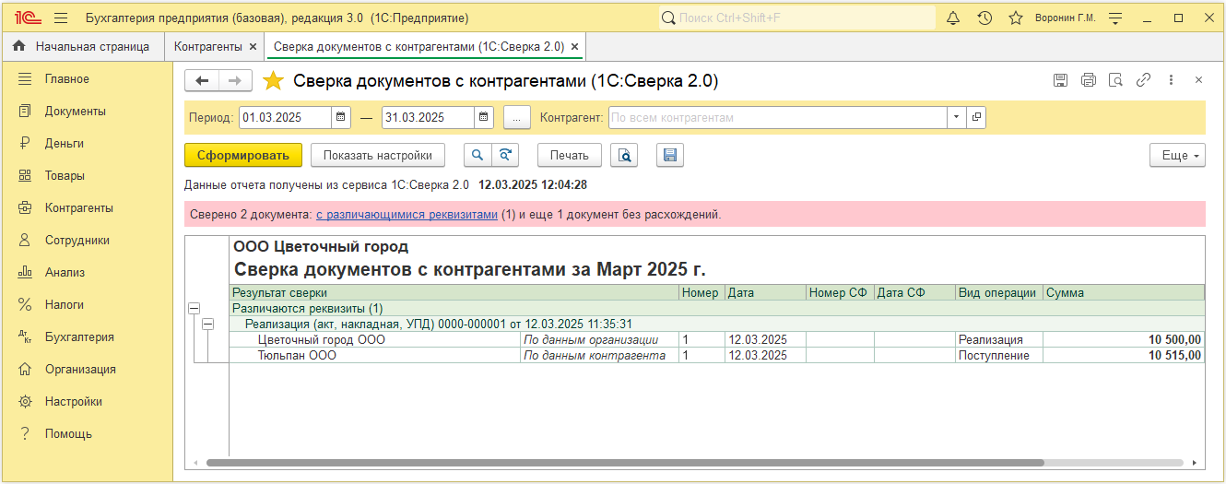Open the Организация section
The width and height of the screenshot is (1226, 484).
(87, 369)
